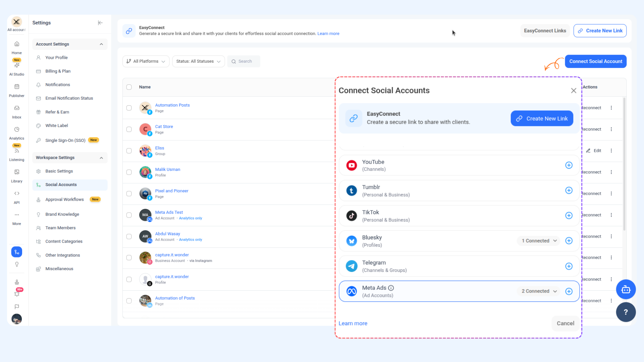Click the accounts table vertical scrollbar
Image resolution: width=644 pixels, height=362 pixels.
(x=624, y=164)
